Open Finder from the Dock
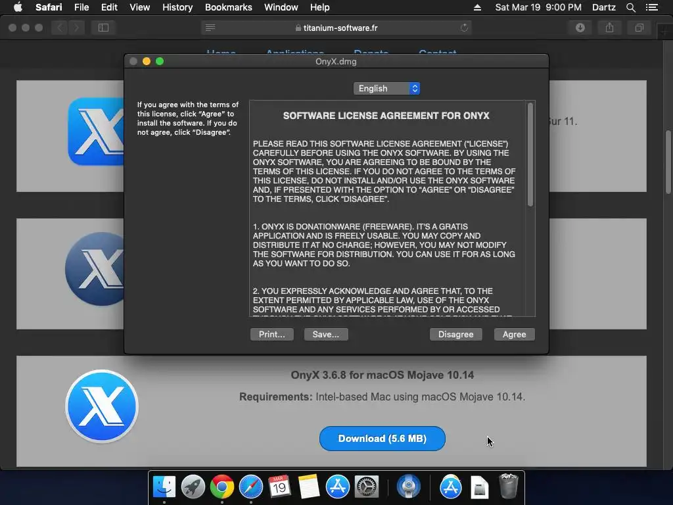The height and width of the screenshot is (505, 673). (x=164, y=487)
